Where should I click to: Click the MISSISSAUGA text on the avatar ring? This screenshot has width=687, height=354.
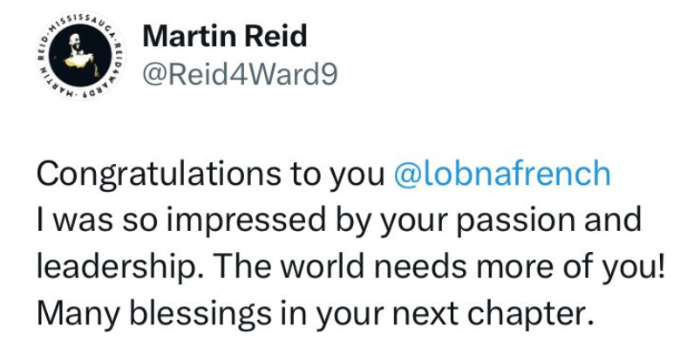point(79,20)
